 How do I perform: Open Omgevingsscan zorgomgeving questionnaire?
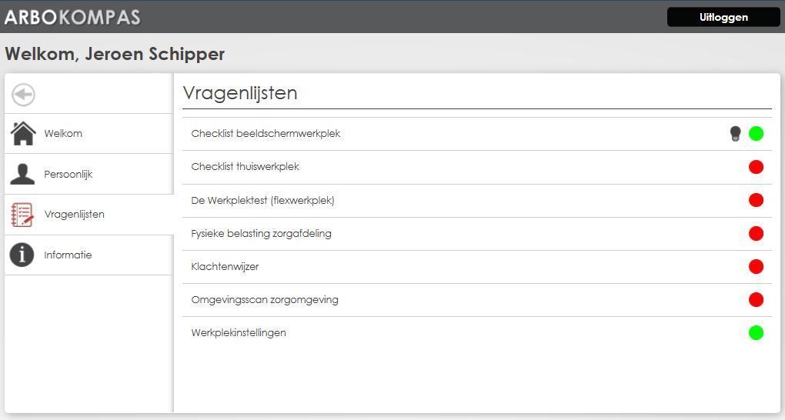pyautogui.click(x=264, y=300)
